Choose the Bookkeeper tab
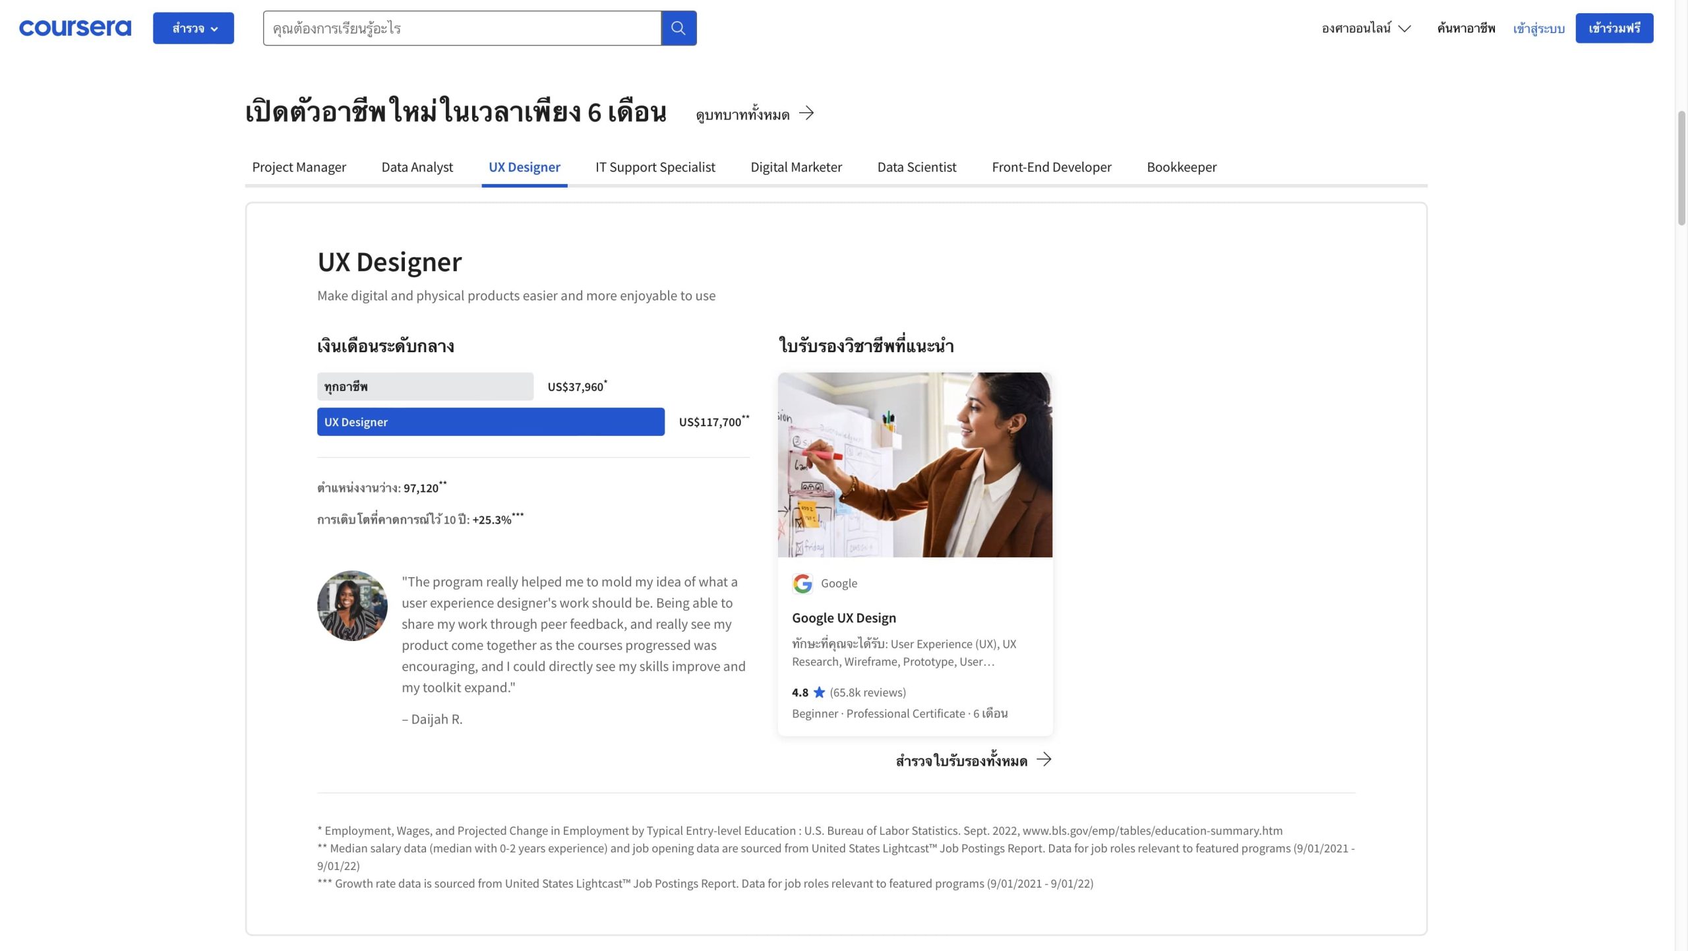The width and height of the screenshot is (1688, 951). [x=1182, y=167]
